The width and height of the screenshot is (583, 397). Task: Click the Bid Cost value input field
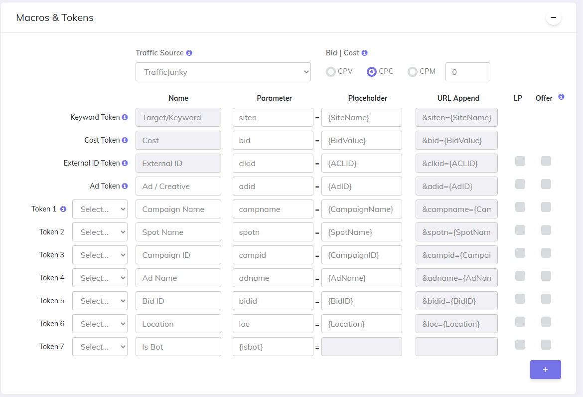(x=467, y=72)
